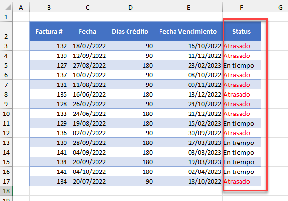Select column A header
This screenshot has height=201, width=288.
tap(21, 8)
